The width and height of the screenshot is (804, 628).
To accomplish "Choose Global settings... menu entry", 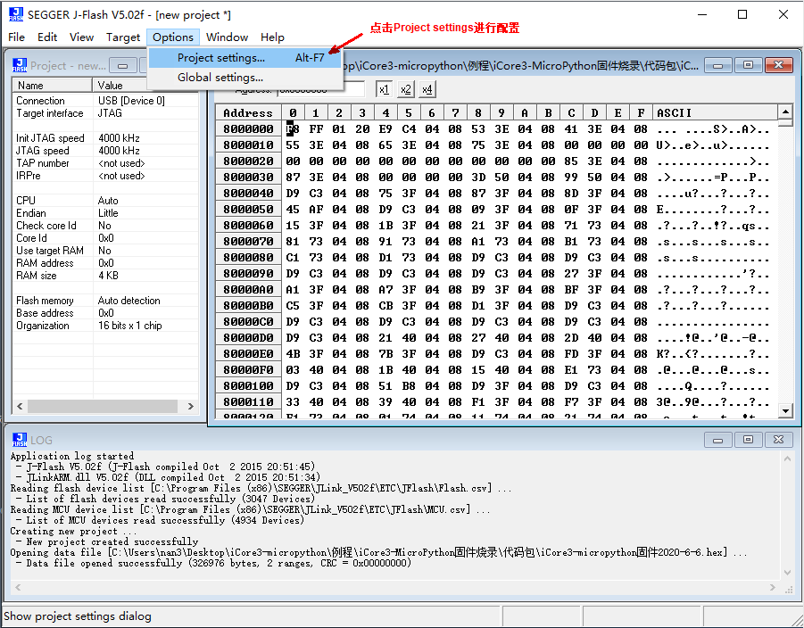I will pyautogui.click(x=220, y=78).
